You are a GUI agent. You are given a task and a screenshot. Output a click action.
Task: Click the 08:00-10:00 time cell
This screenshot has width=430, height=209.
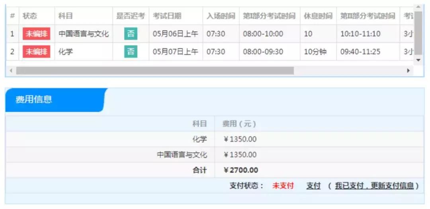[x=269, y=34]
